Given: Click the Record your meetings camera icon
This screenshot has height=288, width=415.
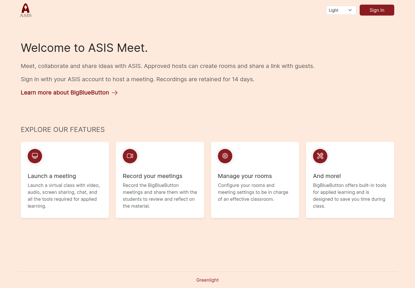Looking at the screenshot, I should coord(130,156).
